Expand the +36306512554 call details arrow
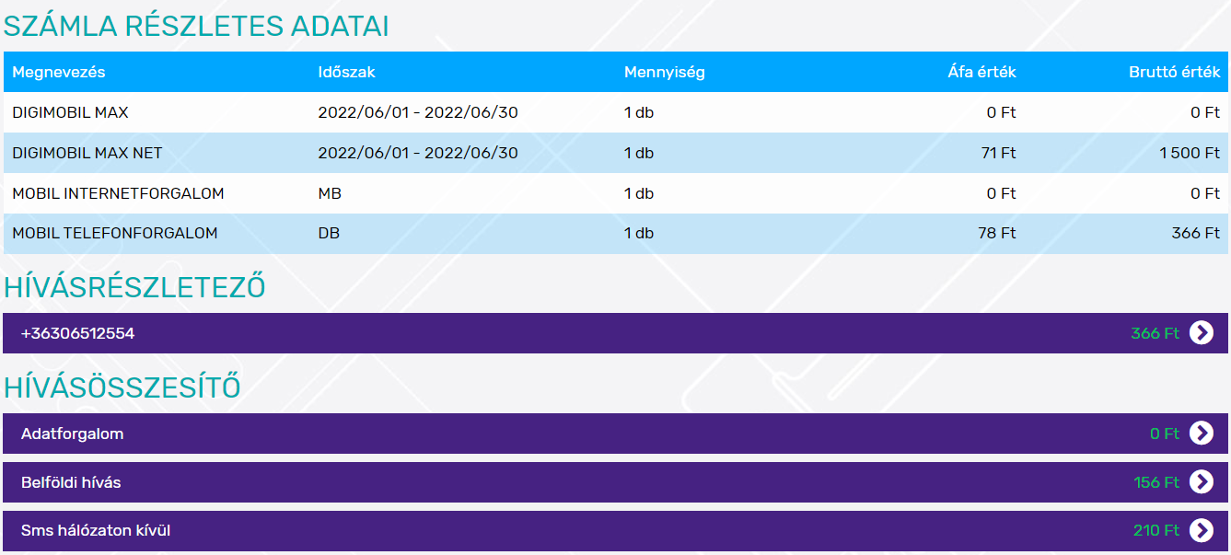Screen dimensions: 1231x555 coord(1202,332)
